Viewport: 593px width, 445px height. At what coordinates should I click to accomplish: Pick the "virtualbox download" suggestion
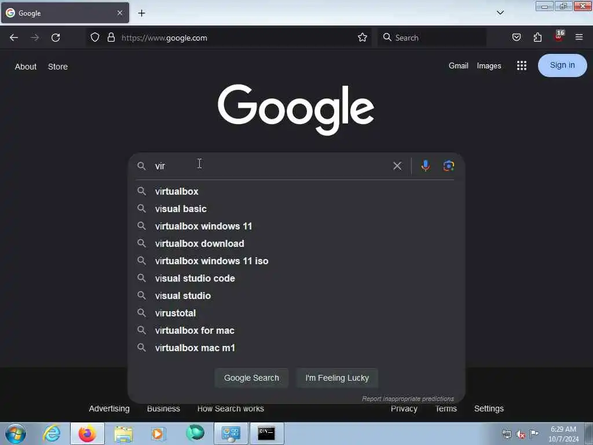click(x=296, y=243)
